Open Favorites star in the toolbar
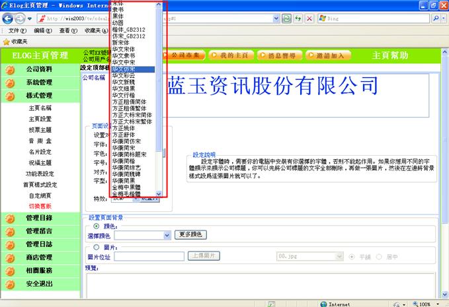Image resolution: width=449 pixels, height=307 pixels. click(7, 41)
